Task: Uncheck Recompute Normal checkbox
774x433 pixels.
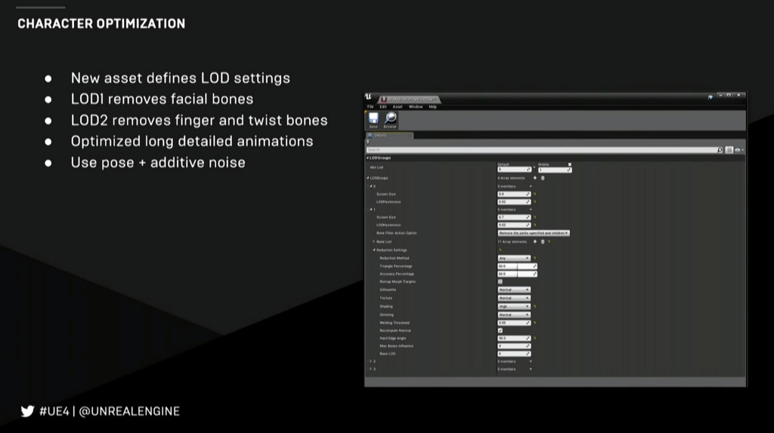Action: pyautogui.click(x=500, y=330)
